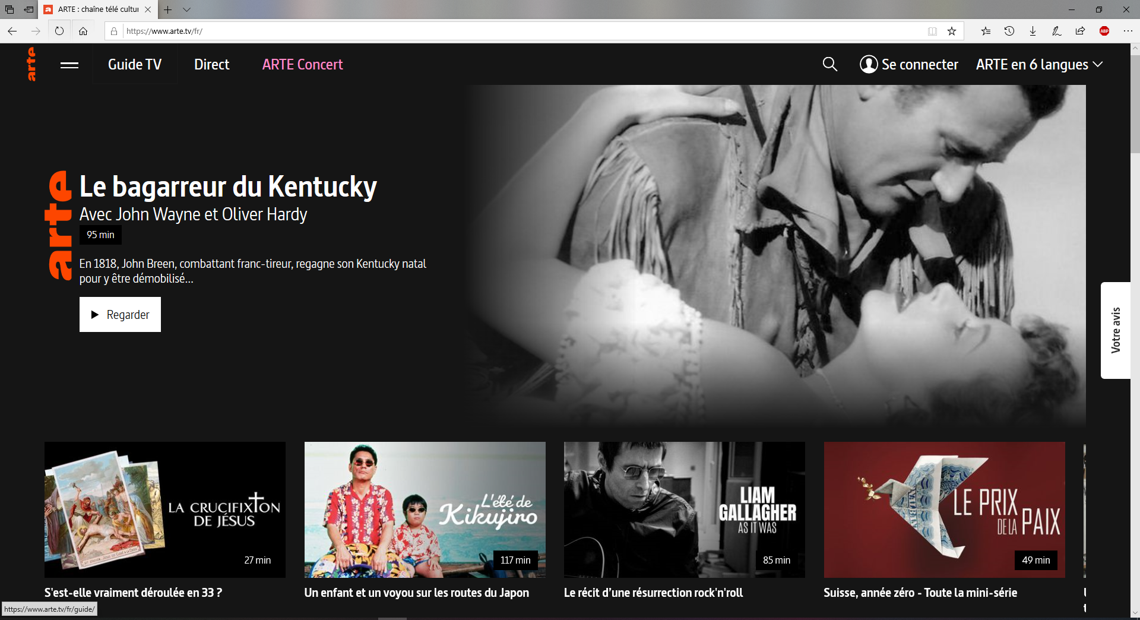Show tabs you've set aside icon

click(x=9, y=10)
